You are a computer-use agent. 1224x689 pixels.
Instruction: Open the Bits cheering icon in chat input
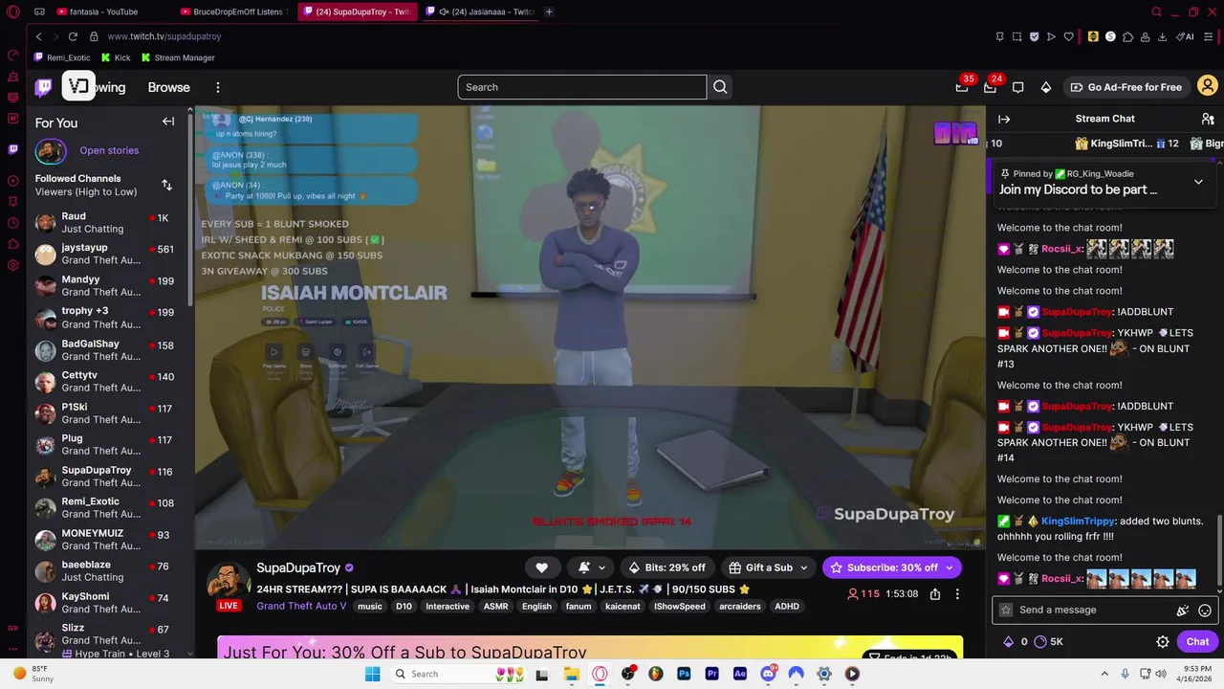1183,611
